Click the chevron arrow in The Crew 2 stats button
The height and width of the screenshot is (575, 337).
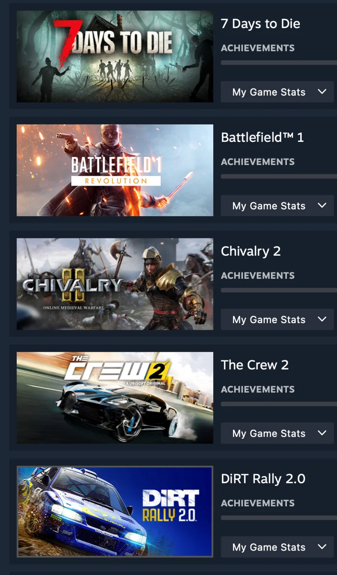point(322,433)
